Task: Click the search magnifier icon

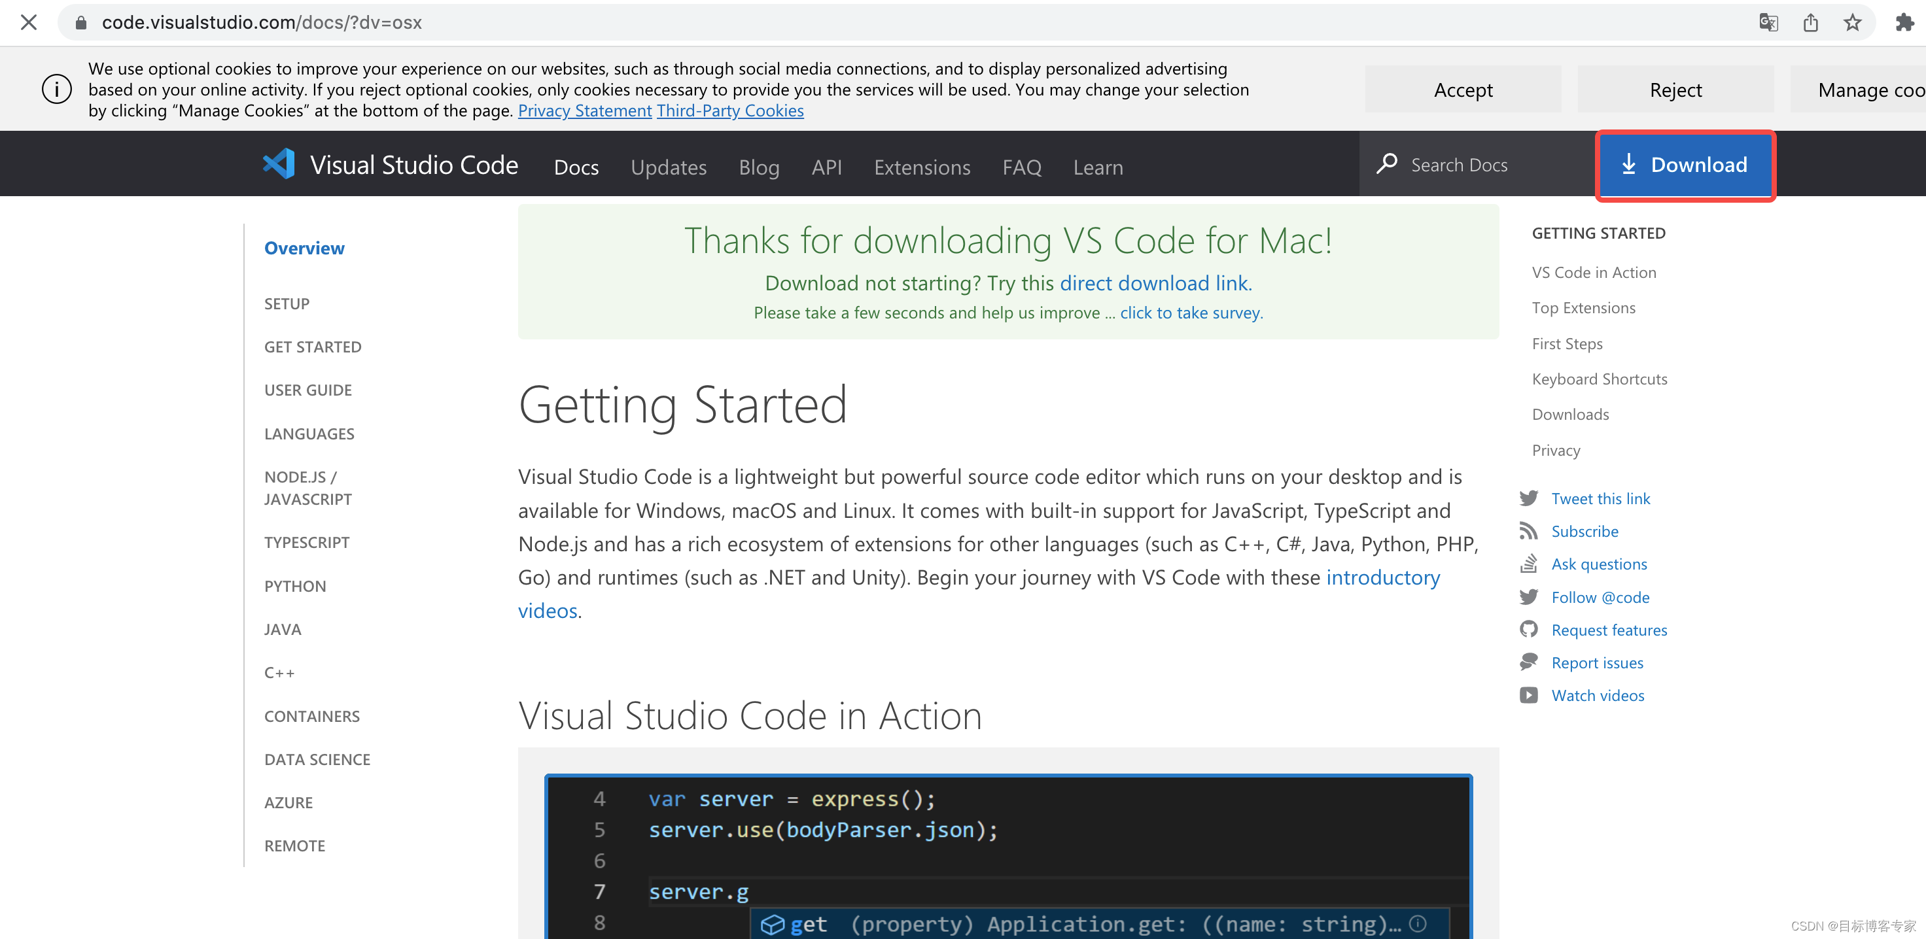Action: click(1387, 163)
